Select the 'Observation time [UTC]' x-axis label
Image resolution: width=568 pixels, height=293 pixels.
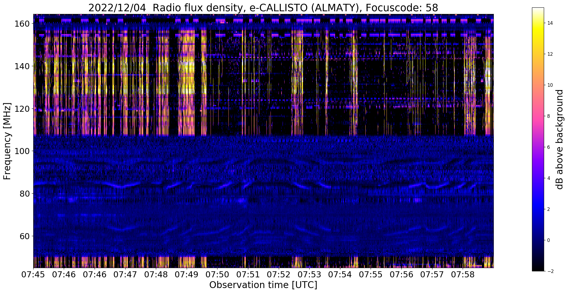click(263, 285)
